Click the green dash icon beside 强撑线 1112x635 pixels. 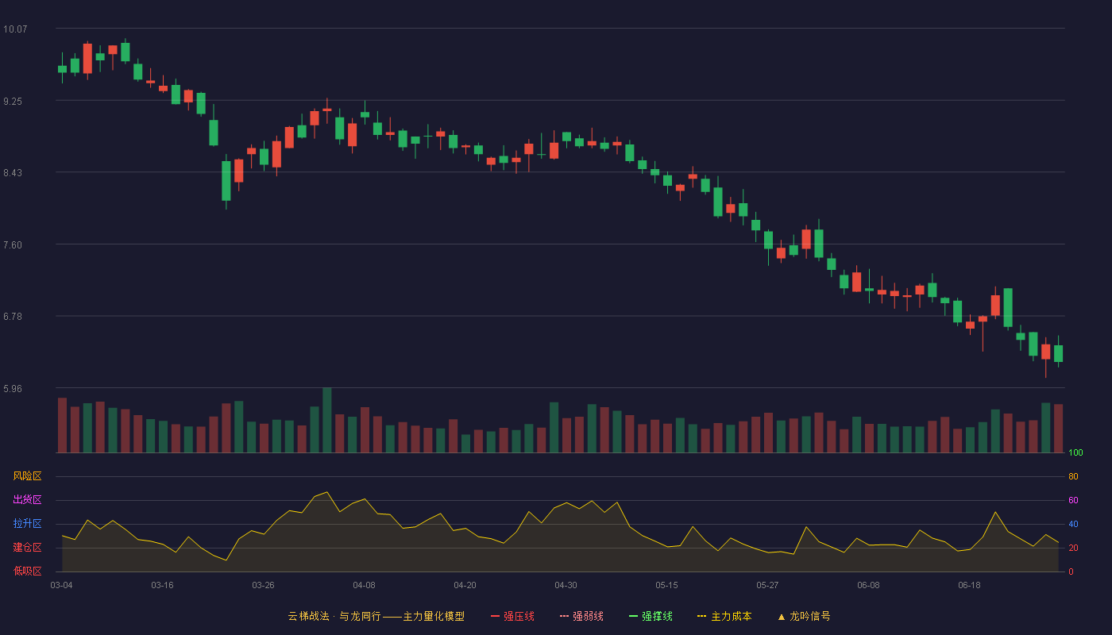coord(634,616)
